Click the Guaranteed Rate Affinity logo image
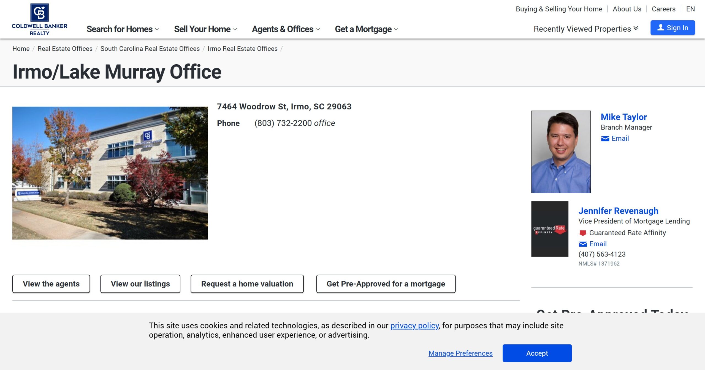This screenshot has height=370, width=705. click(x=549, y=229)
